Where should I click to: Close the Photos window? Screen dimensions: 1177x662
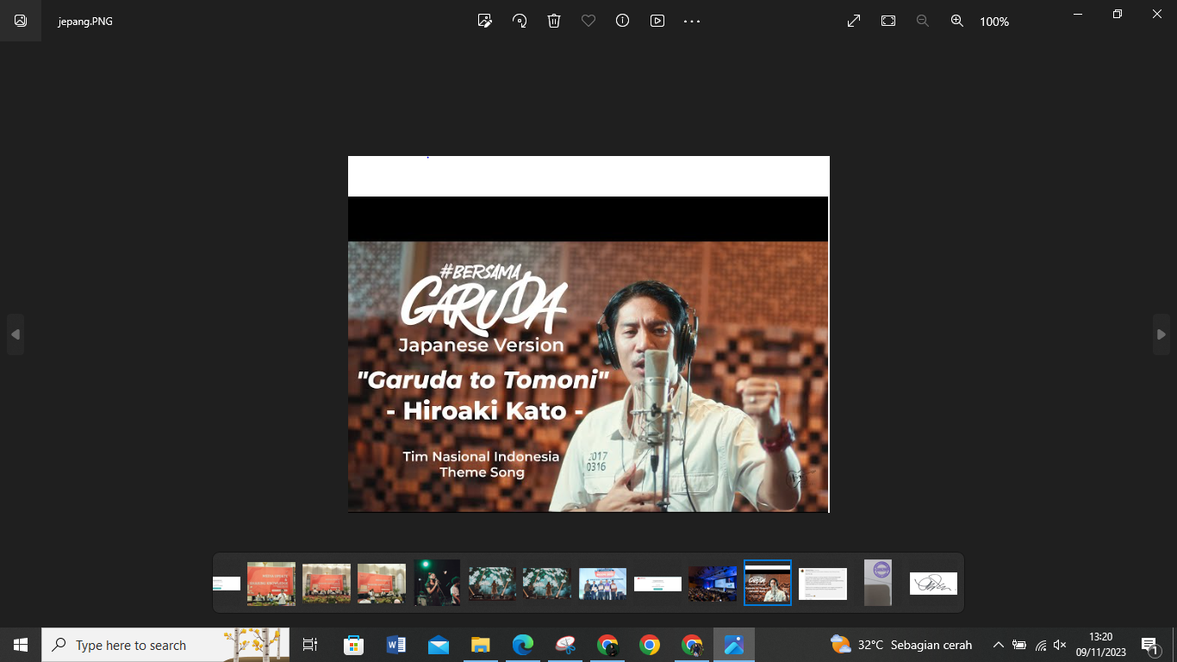point(1157,14)
